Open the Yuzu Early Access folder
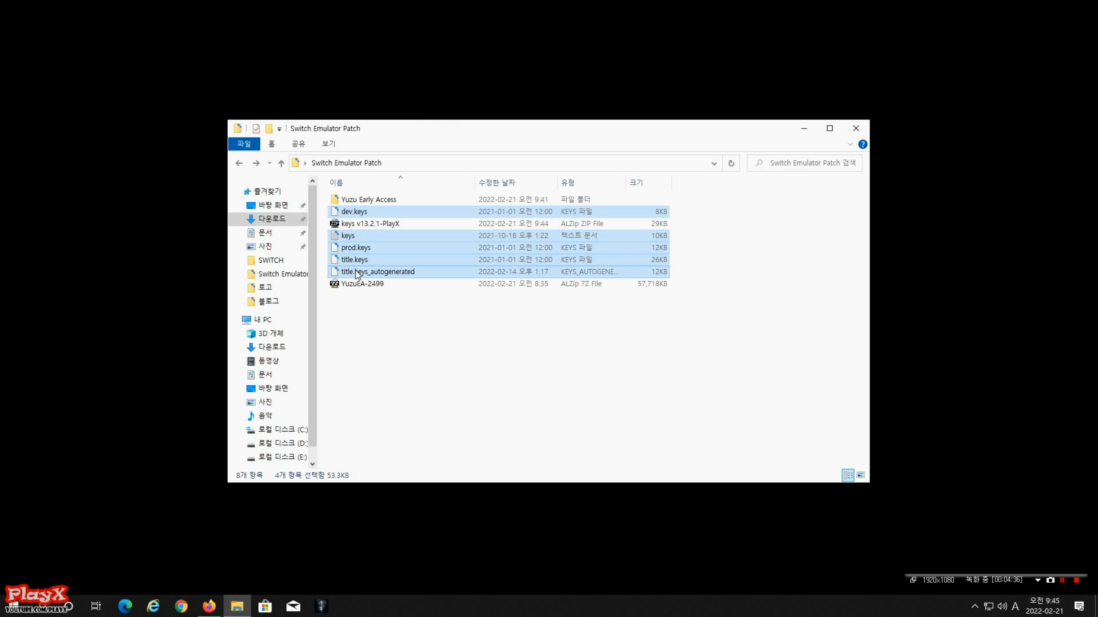This screenshot has height=617, width=1098. click(368, 200)
